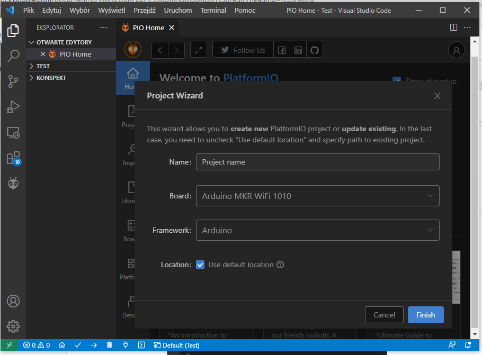This screenshot has height=355, width=482.
Task: Open the VS Code logo system menu
Action: click(x=10, y=10)
